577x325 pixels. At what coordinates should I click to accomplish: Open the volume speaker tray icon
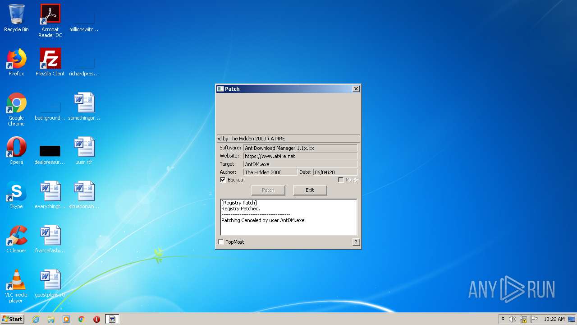[513, 319]
